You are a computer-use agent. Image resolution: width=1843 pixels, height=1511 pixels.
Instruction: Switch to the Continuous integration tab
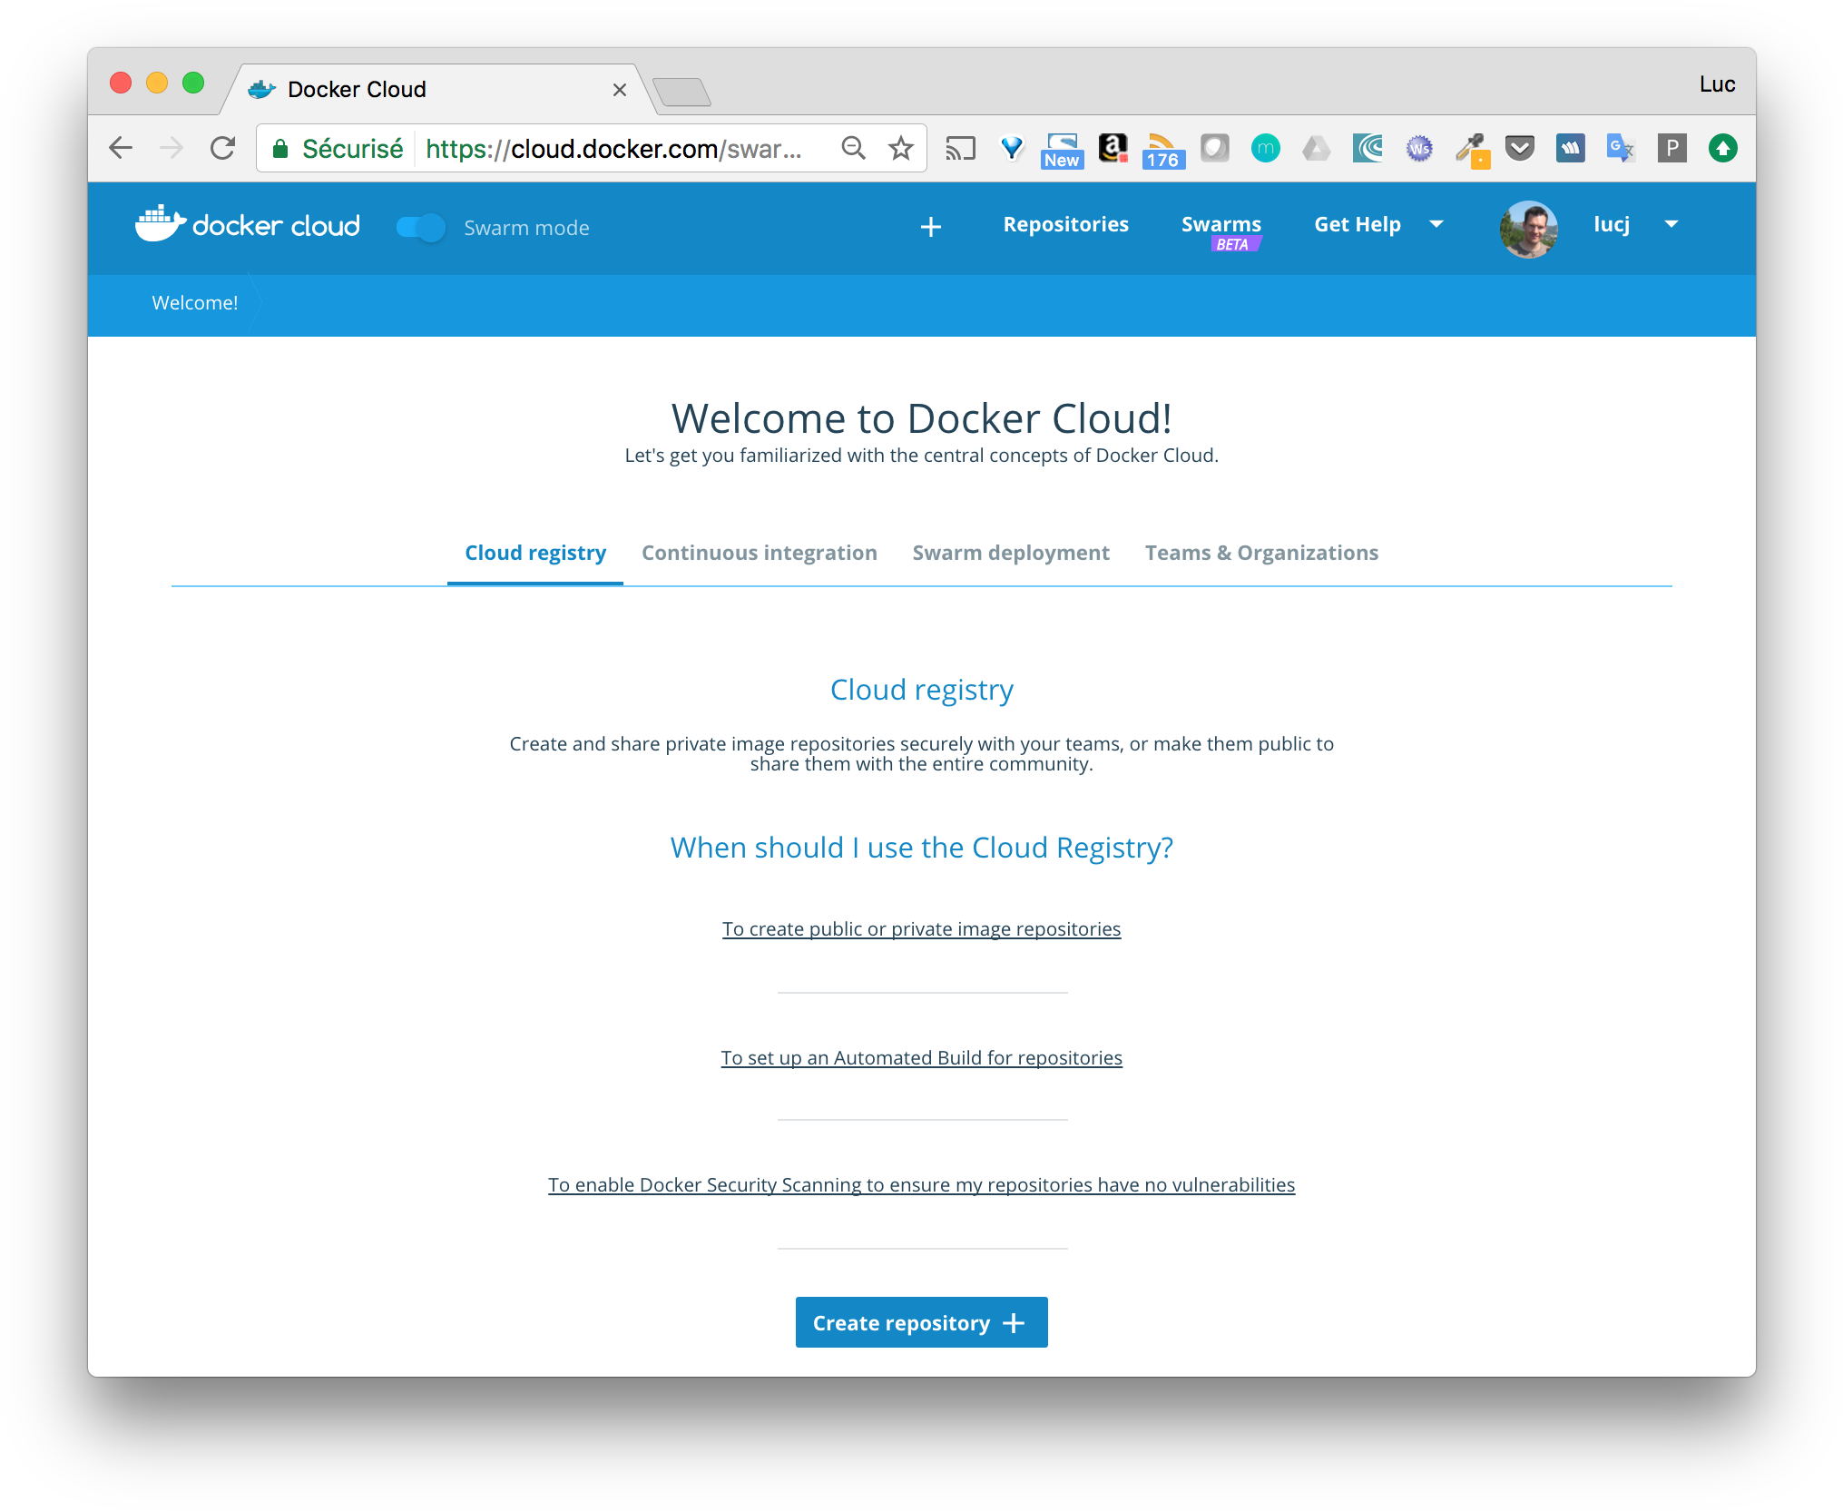(x=760, y=553)
